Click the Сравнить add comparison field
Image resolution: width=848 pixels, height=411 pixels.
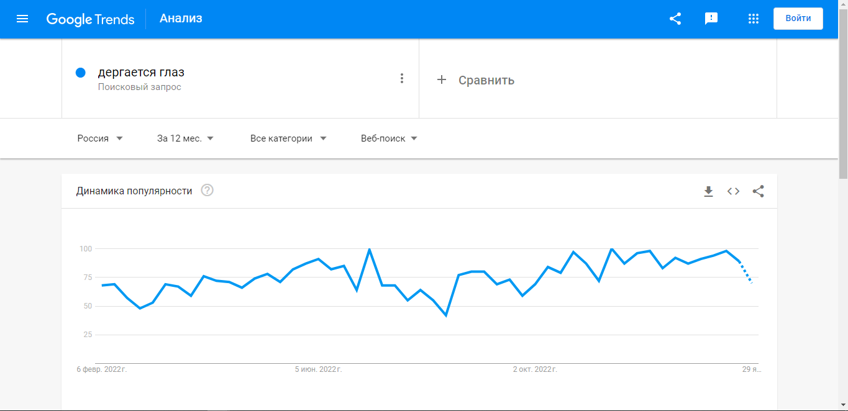tap(598, 79)
